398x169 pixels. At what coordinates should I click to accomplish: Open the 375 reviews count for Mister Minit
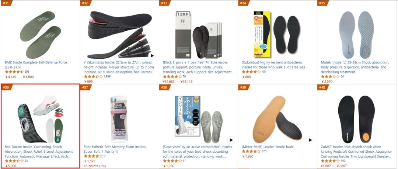tap(264, 151)
